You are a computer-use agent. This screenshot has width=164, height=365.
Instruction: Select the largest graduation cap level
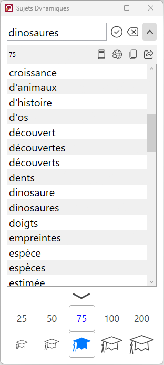141,344
